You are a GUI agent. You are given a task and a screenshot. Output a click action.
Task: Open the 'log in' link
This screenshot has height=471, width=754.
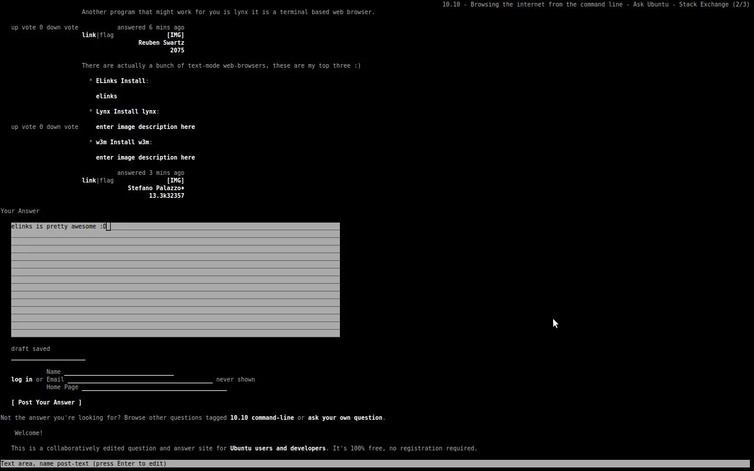pyautogui.click(x=22, y=379)
